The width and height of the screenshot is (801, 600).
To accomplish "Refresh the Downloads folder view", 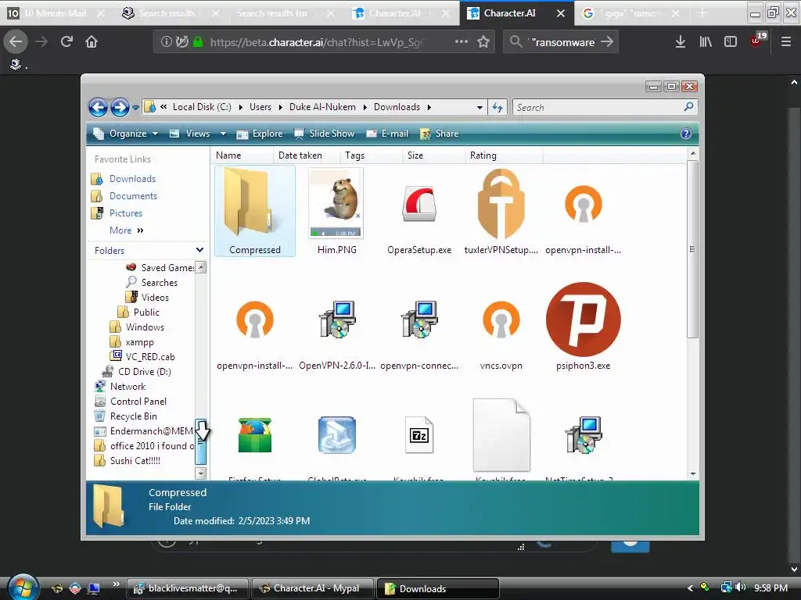I will [x=497, y=107].
